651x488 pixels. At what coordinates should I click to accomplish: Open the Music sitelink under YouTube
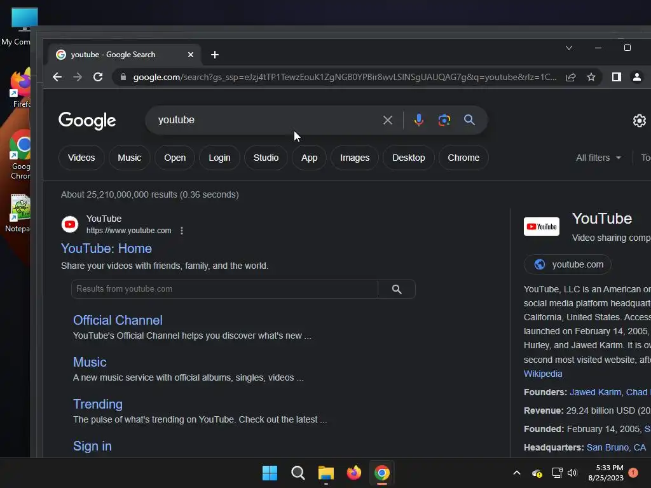pyautogui.click(x=90, y=362)
